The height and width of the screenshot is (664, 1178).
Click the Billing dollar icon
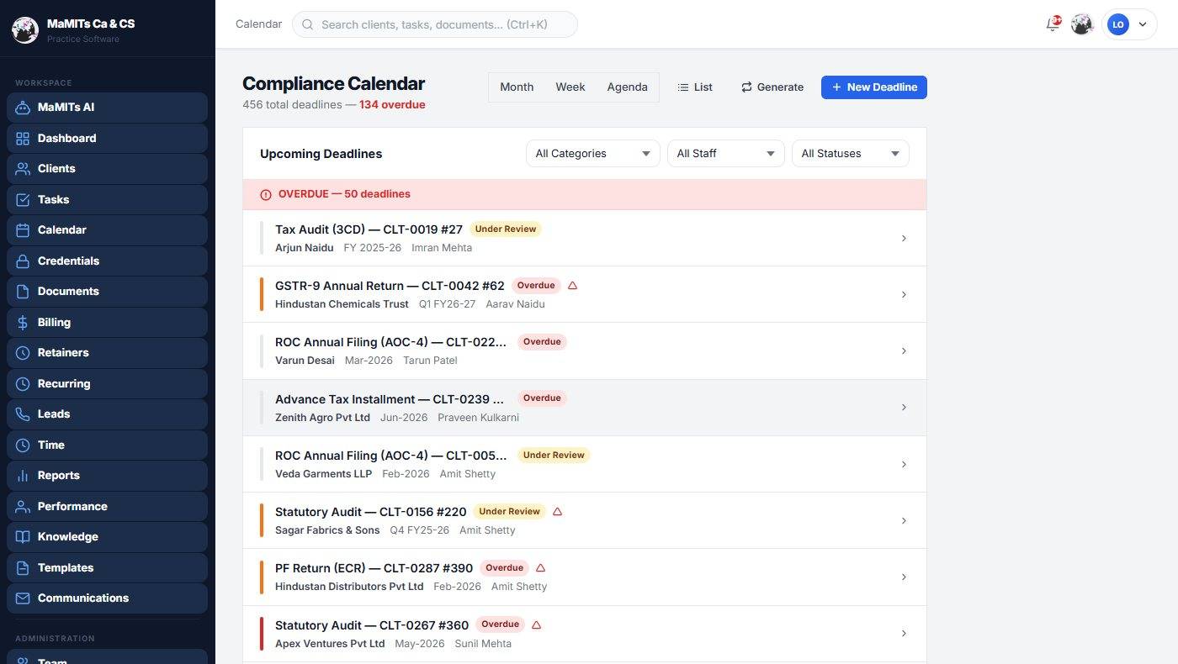pyautogui.click(x=23, y=322)
